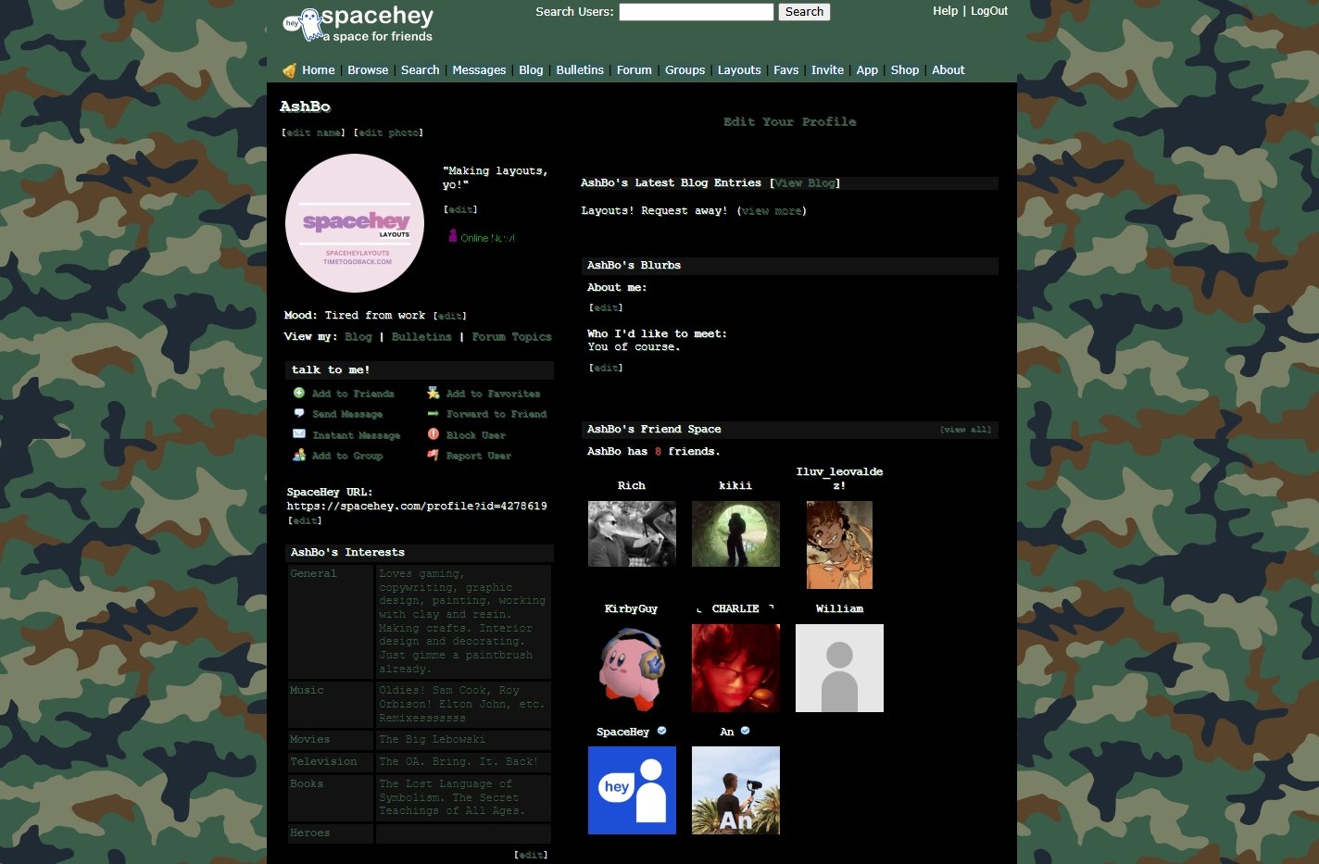
Task: Click the Add to Group people icon
Action: (299, 456)
